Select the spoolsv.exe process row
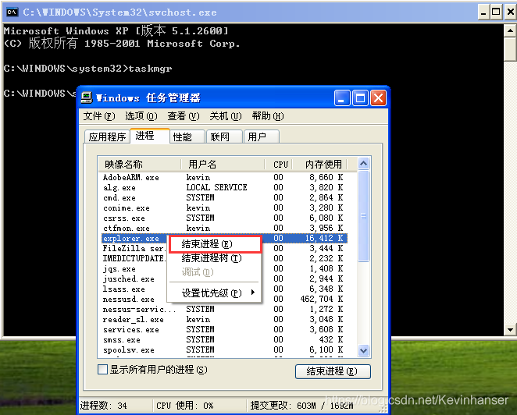This screenshot has width=517, height=415. tap(224, 349)
